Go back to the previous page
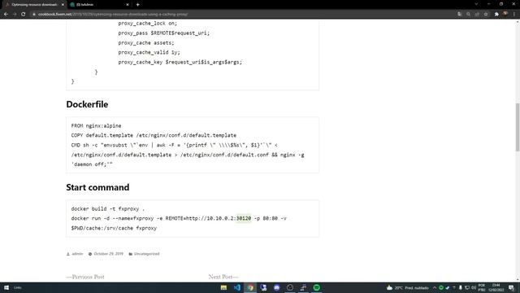The image size is (520, 293). [x=6, y=15]
